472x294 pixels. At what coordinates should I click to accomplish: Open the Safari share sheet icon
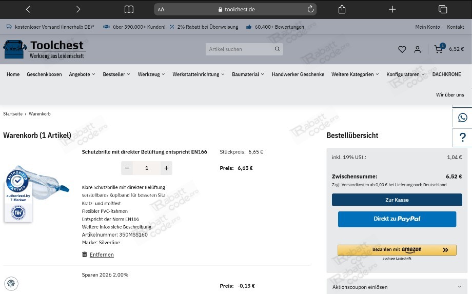coord(342,9)
